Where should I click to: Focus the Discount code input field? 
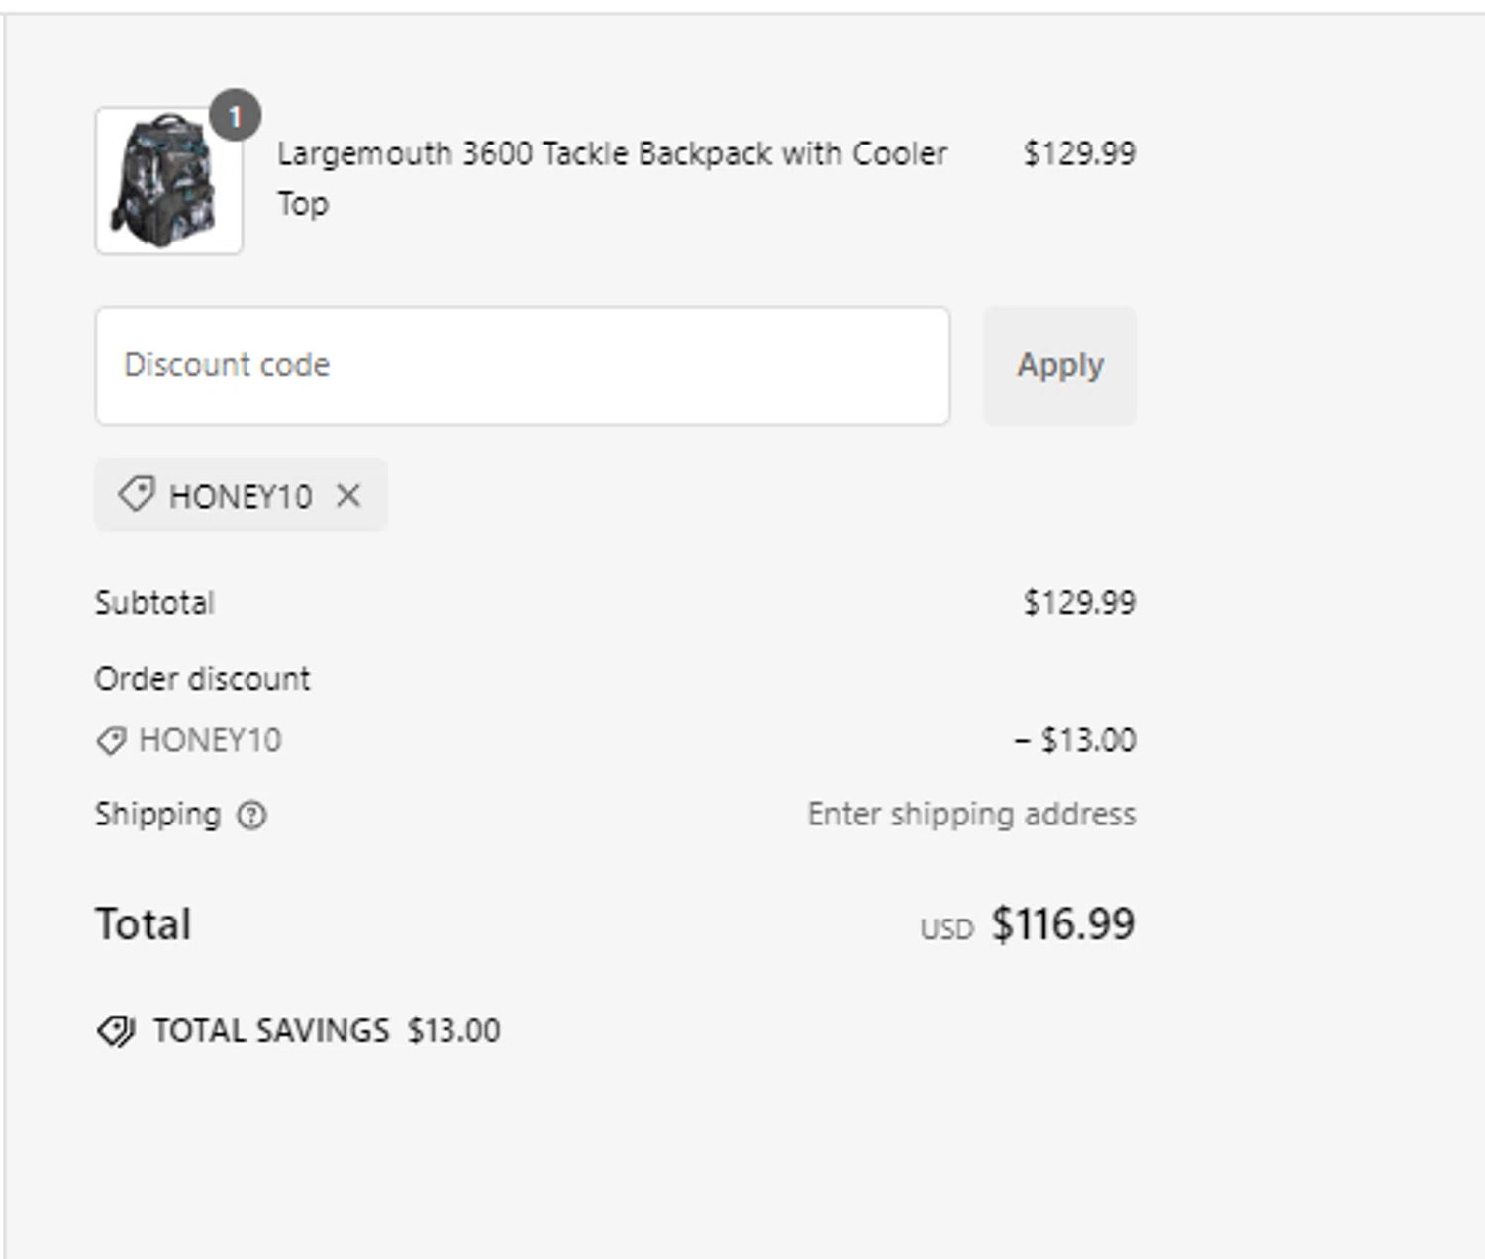click(522, 365)
